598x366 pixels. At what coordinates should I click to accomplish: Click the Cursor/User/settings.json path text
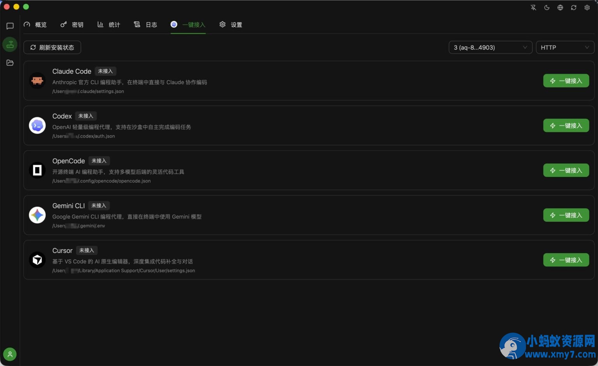(x=124, y=271)
